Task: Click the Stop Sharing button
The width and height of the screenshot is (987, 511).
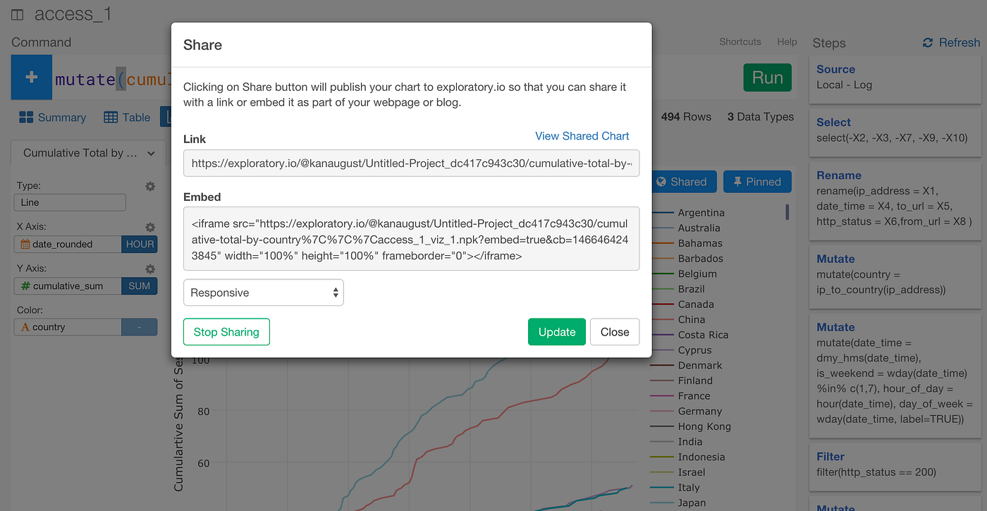Action: coord(226,331)
